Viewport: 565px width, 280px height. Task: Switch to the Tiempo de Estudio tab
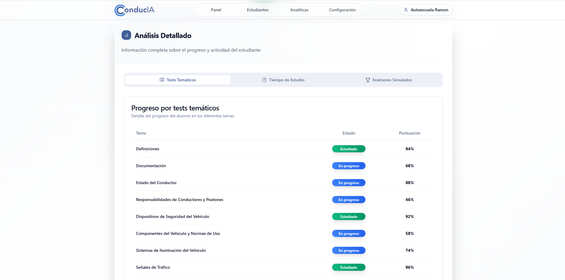(283, 80)
